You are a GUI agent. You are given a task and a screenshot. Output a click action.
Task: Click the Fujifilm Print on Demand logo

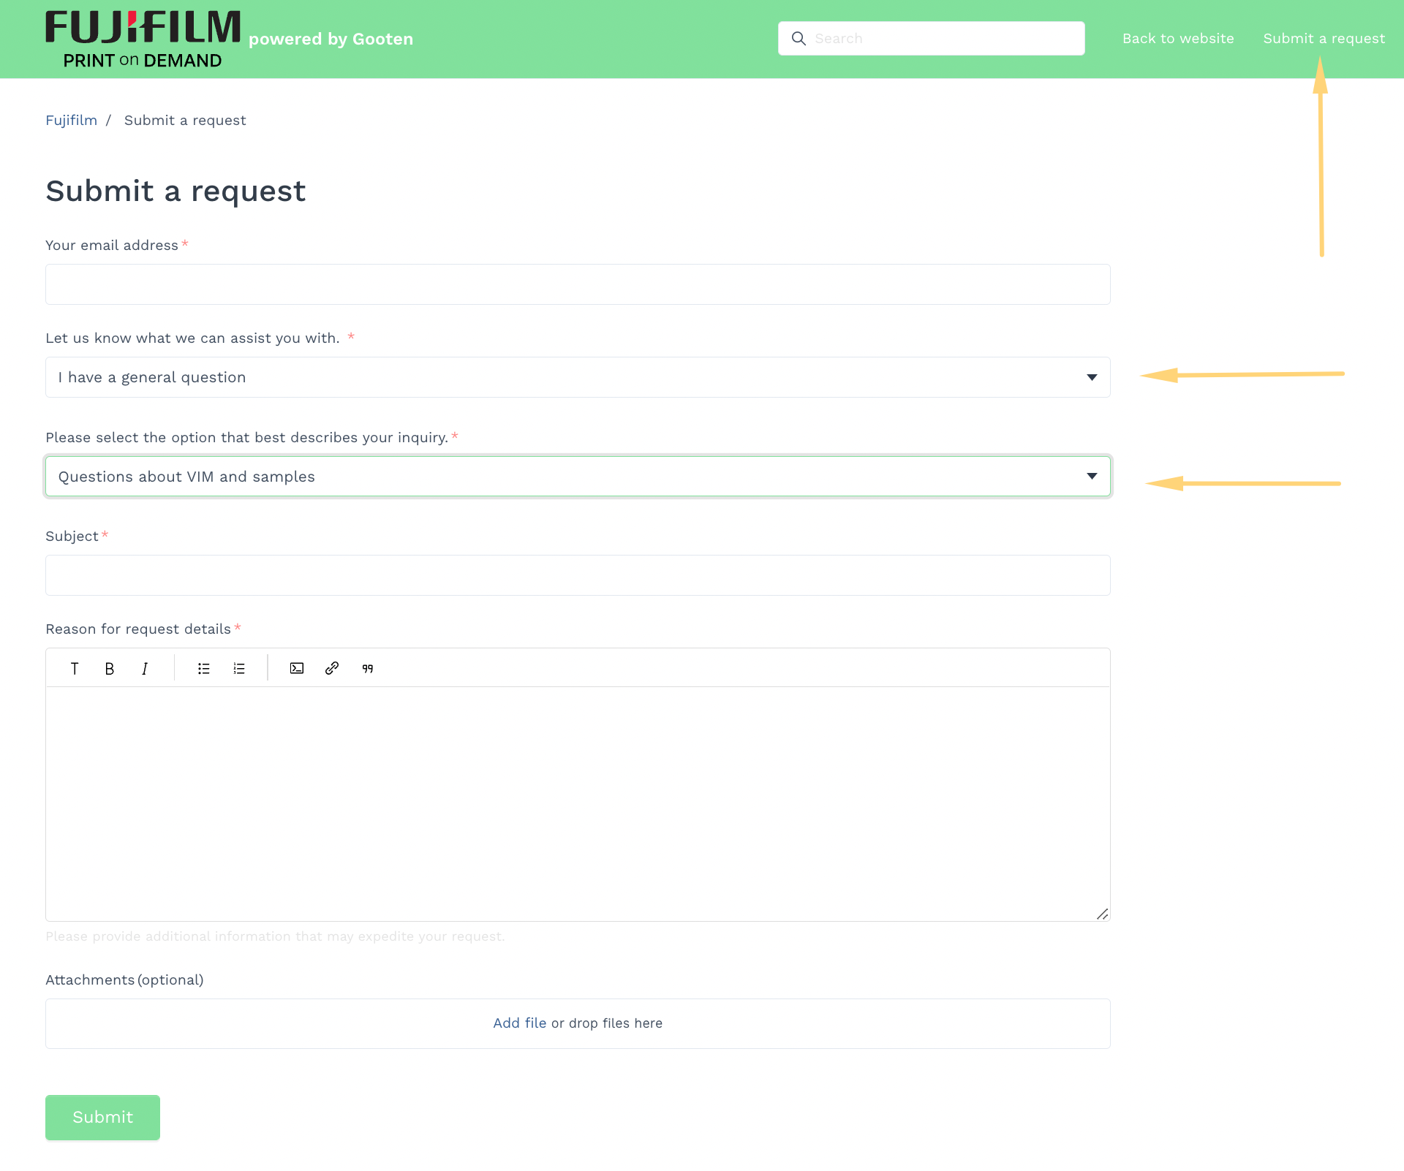143,39
